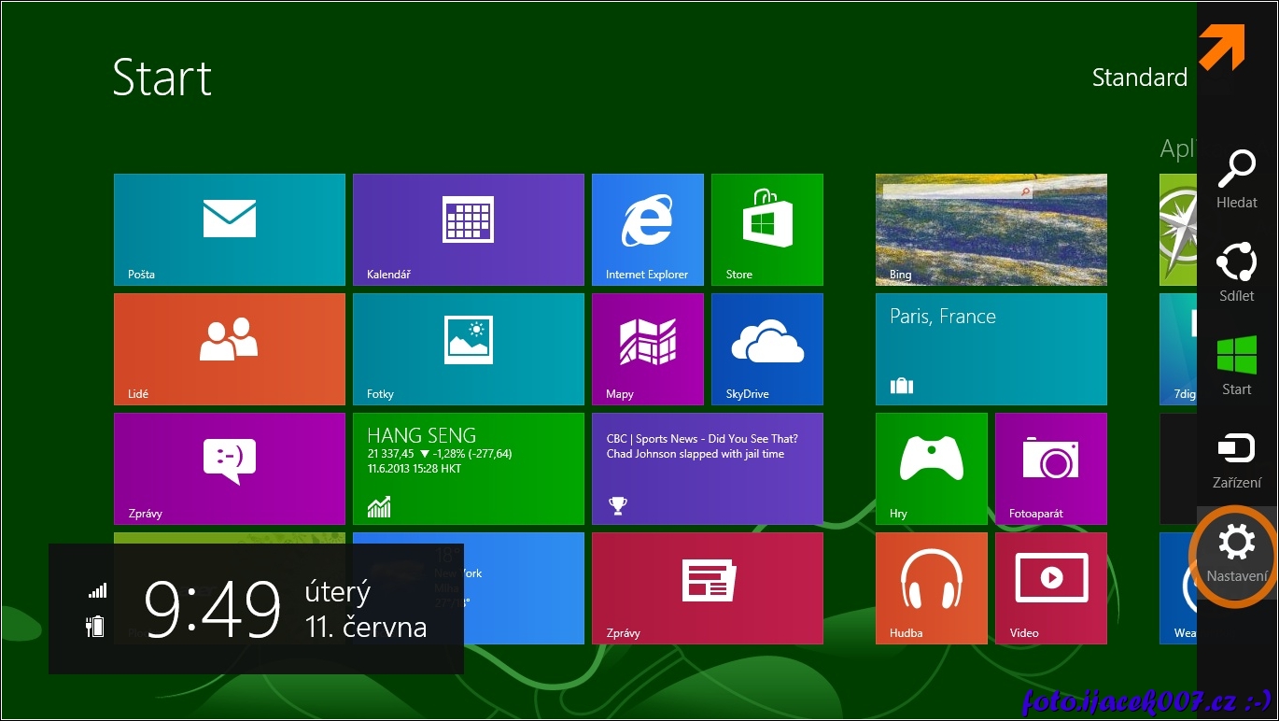Launch the Fotoaparát camera tile
This screenshot has height=721, width=1279.
(x=1050, y=468)
